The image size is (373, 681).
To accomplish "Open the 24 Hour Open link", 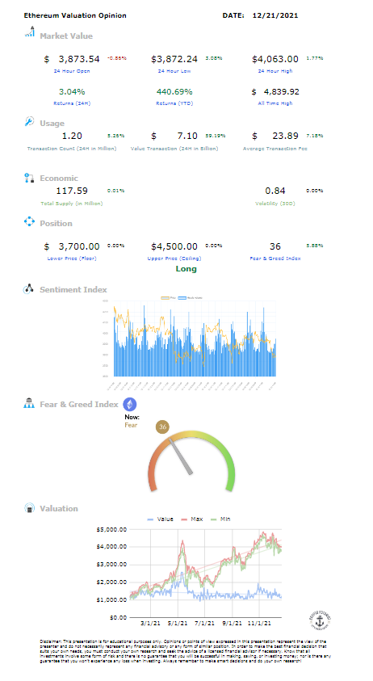I will tap(72, 71).
